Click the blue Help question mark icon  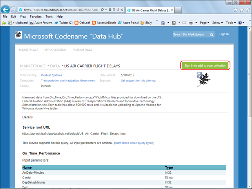[240, 23]
